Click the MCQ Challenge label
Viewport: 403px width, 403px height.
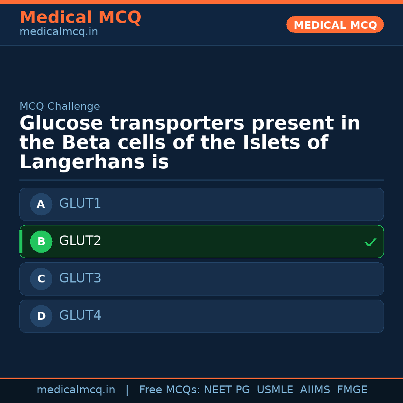(60, 106)
